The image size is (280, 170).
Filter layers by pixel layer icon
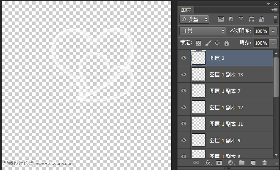click(x=221, y=19)
